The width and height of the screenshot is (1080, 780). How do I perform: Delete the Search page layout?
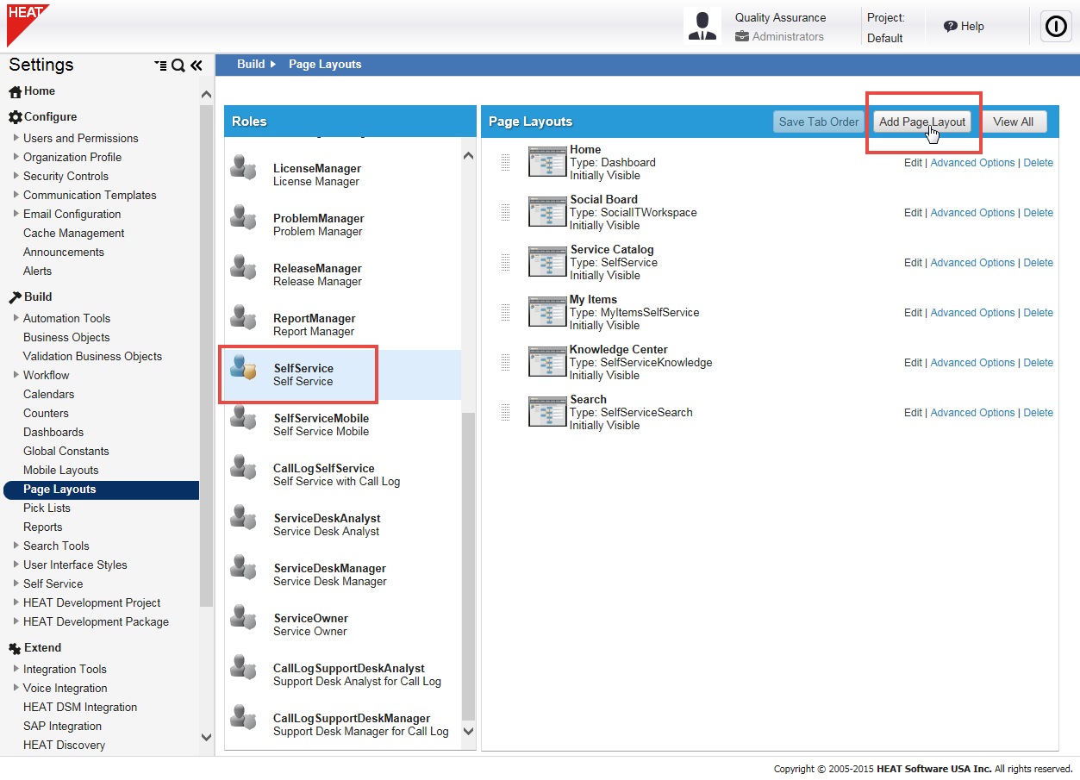1038,413
